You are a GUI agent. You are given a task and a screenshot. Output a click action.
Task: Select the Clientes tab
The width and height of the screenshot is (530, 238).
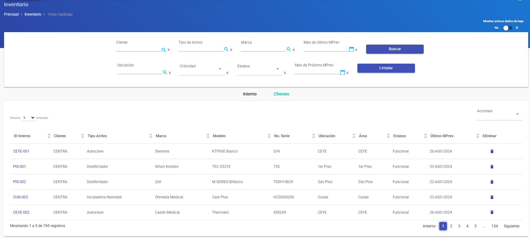point(281,94)
